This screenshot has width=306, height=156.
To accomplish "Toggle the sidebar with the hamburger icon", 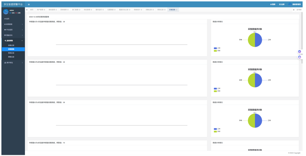I will coord(29,4).
